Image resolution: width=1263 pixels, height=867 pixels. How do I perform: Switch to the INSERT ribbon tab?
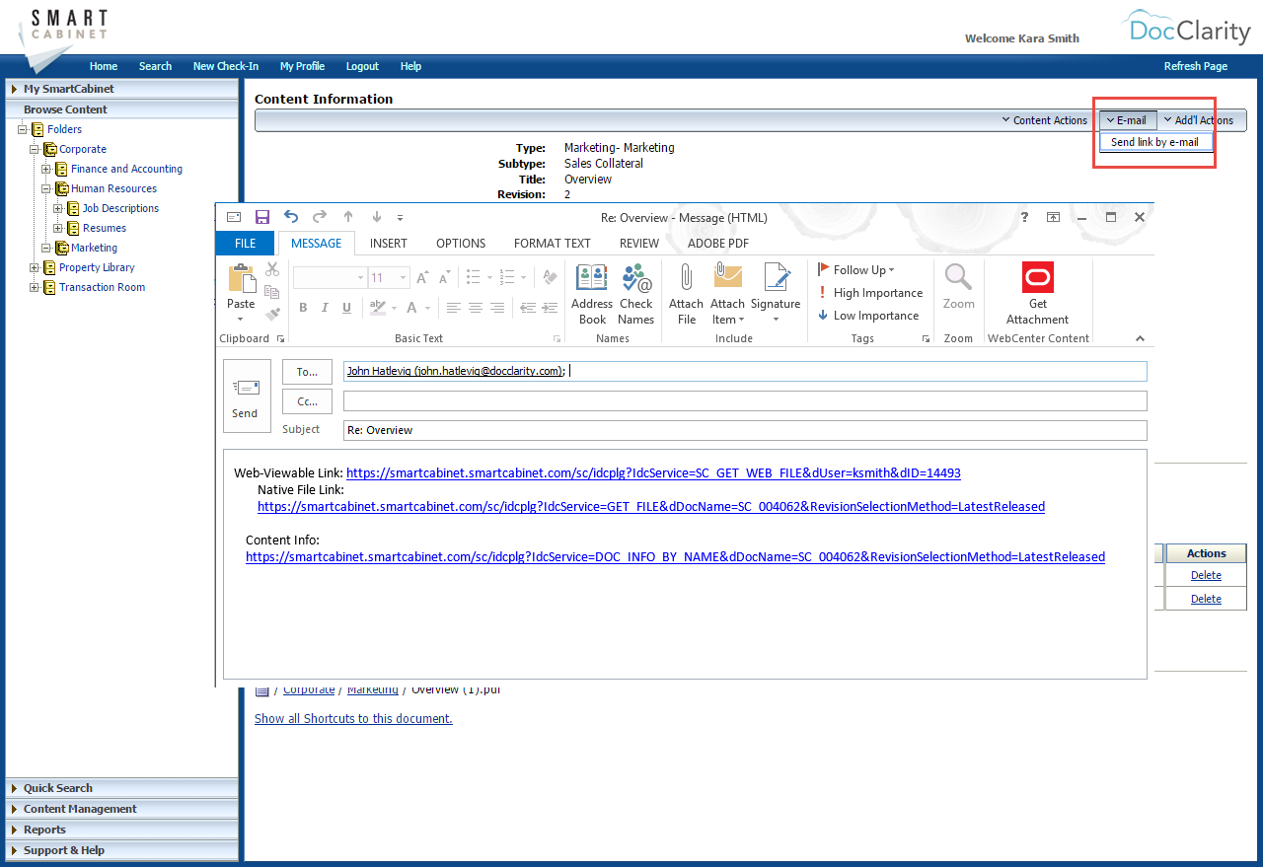click(388, 243)
